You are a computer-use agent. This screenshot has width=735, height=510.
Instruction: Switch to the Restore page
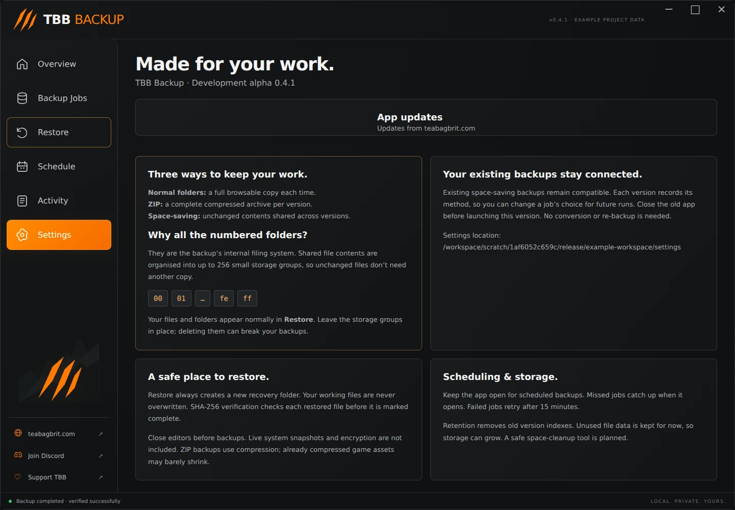pyautogui.click(x=59, y=132)
